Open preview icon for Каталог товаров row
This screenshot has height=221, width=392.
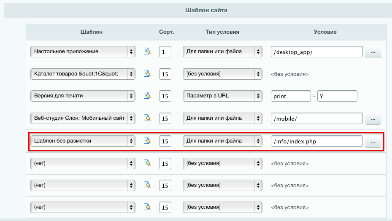[147, 74]
